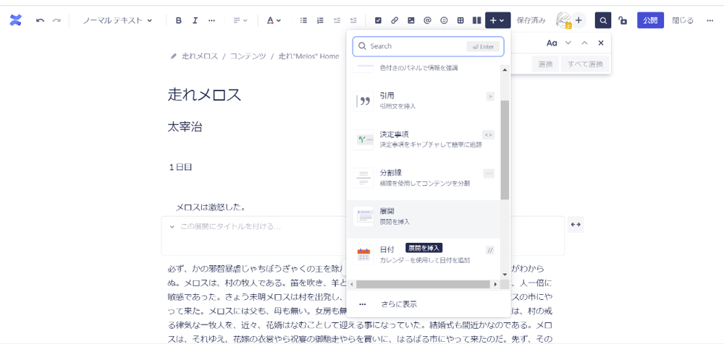The image size is (724, 344).
Task: Click horizontal scrollbar right arrow in menu
Action: [x=496, y=284]
